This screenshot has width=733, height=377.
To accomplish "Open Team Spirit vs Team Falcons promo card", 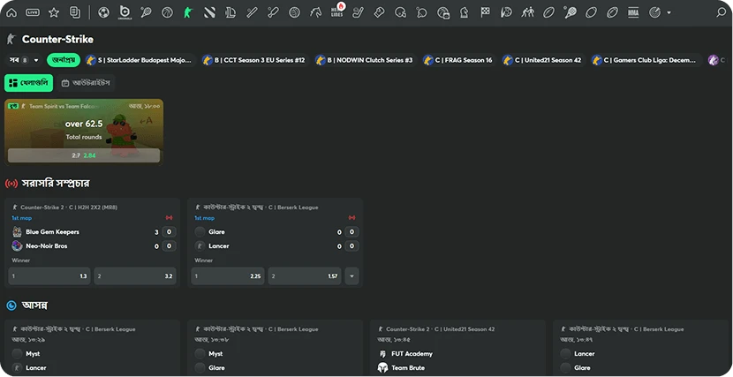I will (84, 131).
